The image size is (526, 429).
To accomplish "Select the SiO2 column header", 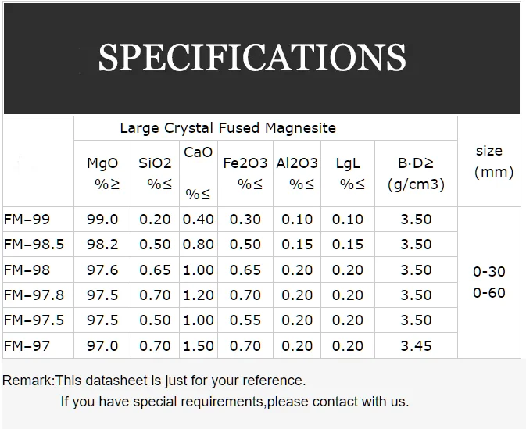I will tap(155, 173).
